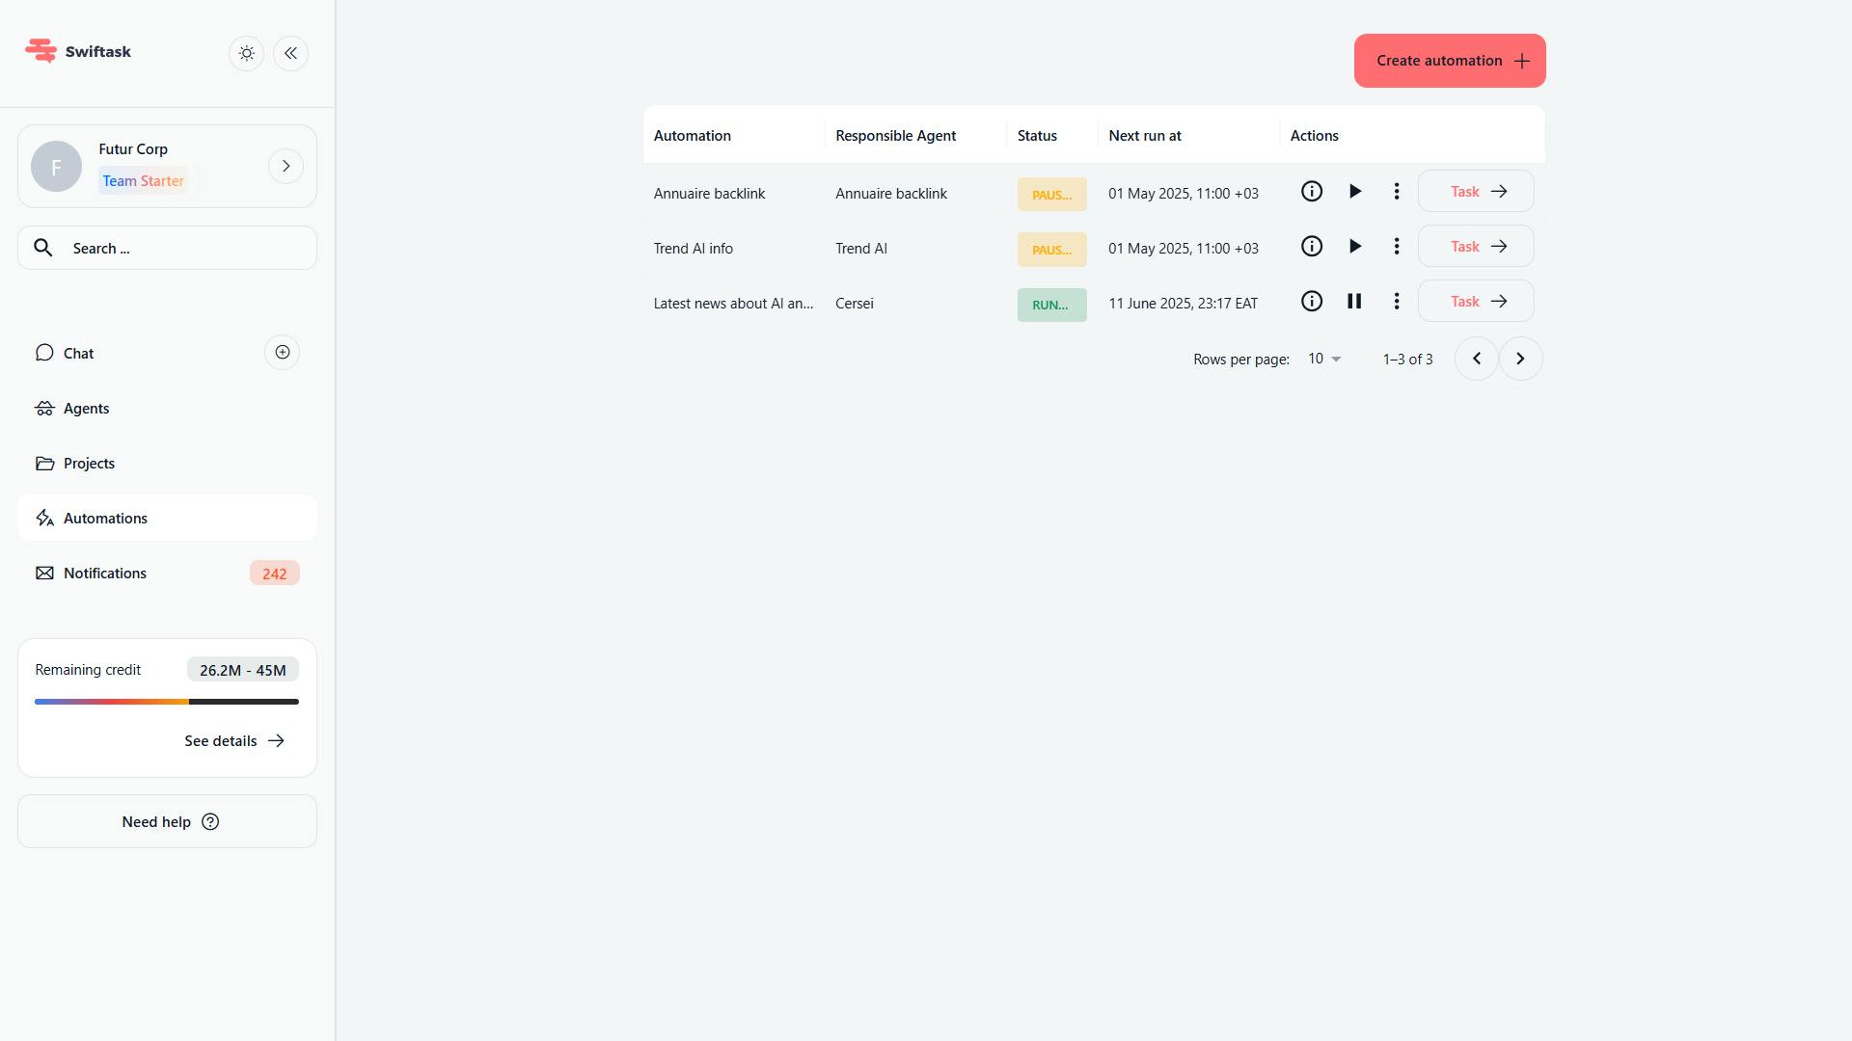Start a new chat with the plus icon

[x=281, y=352]
